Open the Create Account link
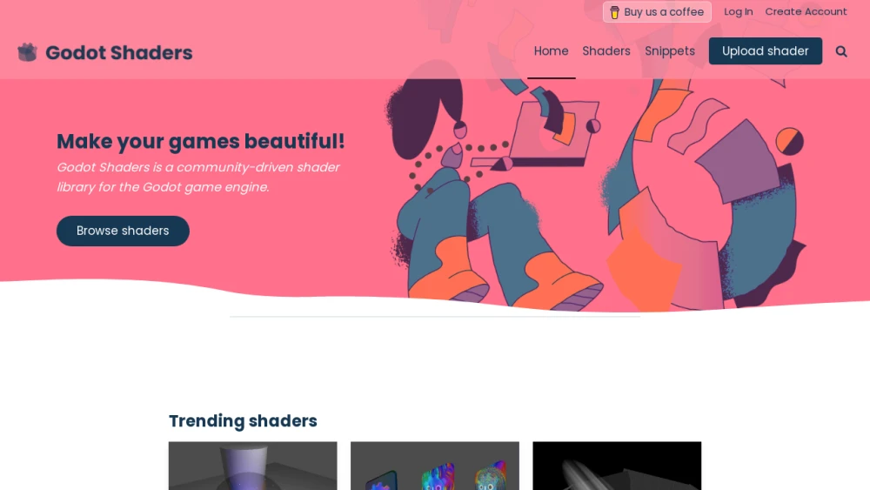This screenshot has height=490, width=870. click(x=806, y=11)
